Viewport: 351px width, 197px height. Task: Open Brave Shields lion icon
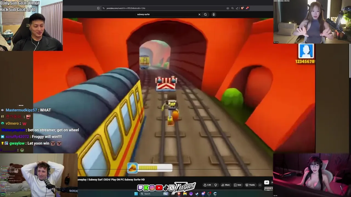(x=242, y=8)
